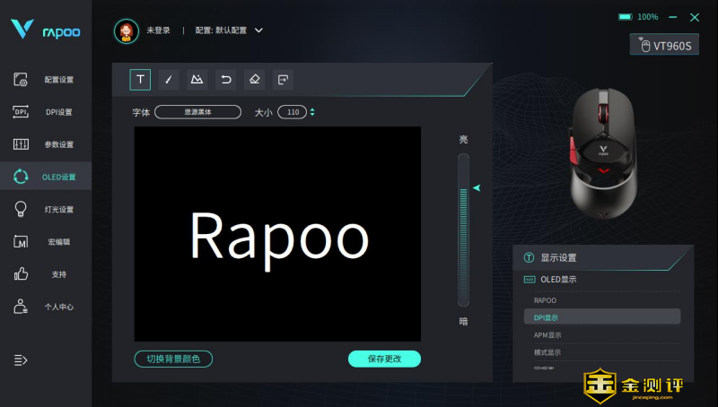Click the export icon in the toolbar
The width and height of the screenshot is (718, 407).
pos(282,80)
